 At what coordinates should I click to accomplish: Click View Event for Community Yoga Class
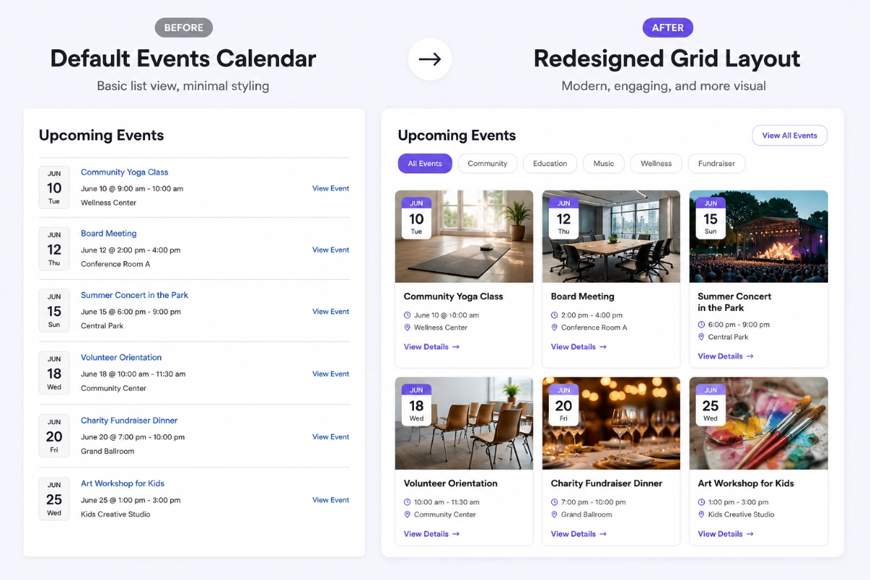331,188
